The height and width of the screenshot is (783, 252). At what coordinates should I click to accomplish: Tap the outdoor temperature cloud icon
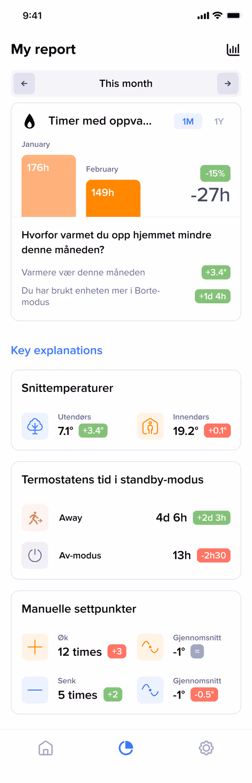click(x=35, y=426)
